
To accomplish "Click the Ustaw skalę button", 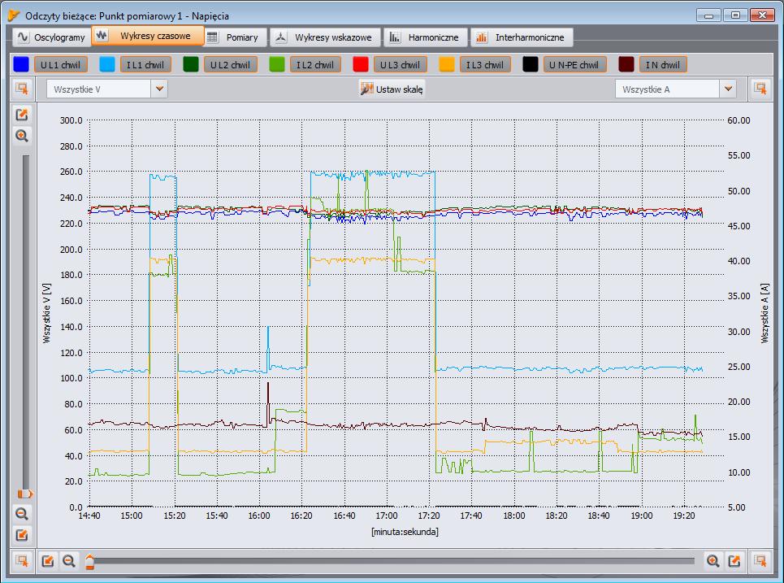I will [392, 89].
